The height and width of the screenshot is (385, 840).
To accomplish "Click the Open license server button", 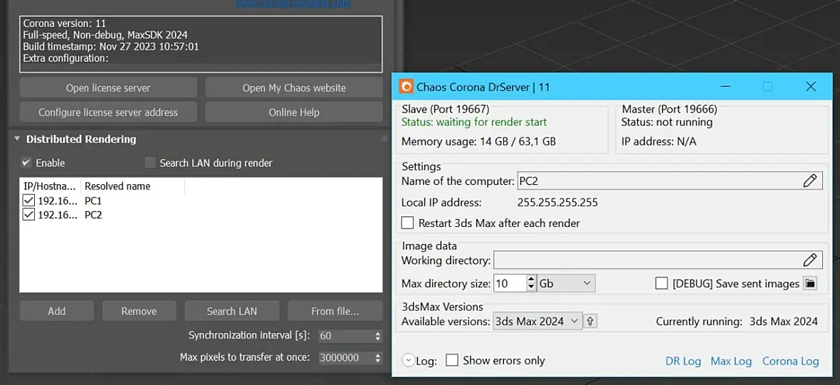I will [108, 88].
